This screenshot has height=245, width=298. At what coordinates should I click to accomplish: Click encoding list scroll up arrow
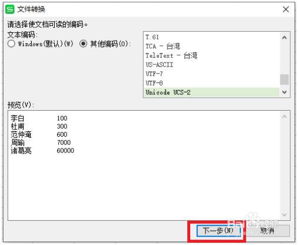coord(284,38)
